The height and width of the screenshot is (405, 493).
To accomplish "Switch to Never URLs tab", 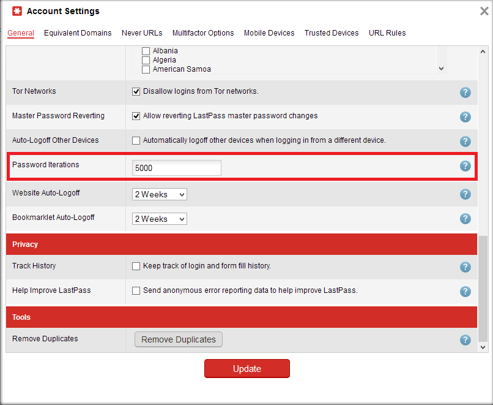I will [142, 33].
